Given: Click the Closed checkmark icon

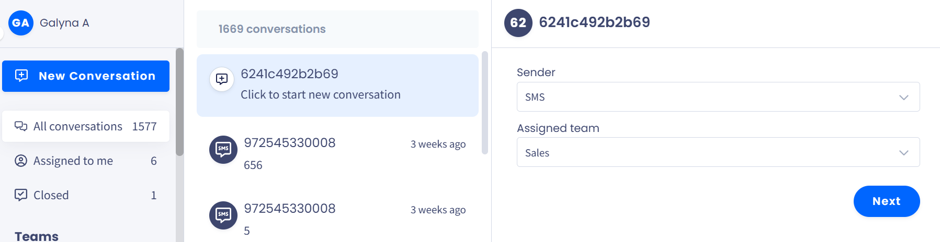Looking at the screenshot, I should point(21,195).
